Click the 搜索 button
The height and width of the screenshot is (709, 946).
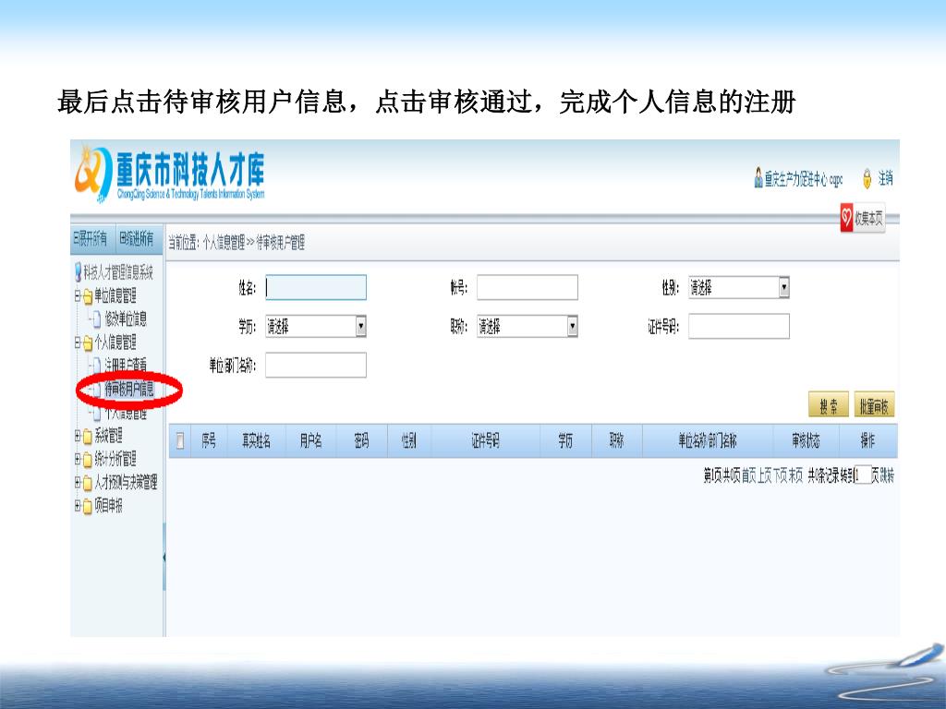(829, 405)
